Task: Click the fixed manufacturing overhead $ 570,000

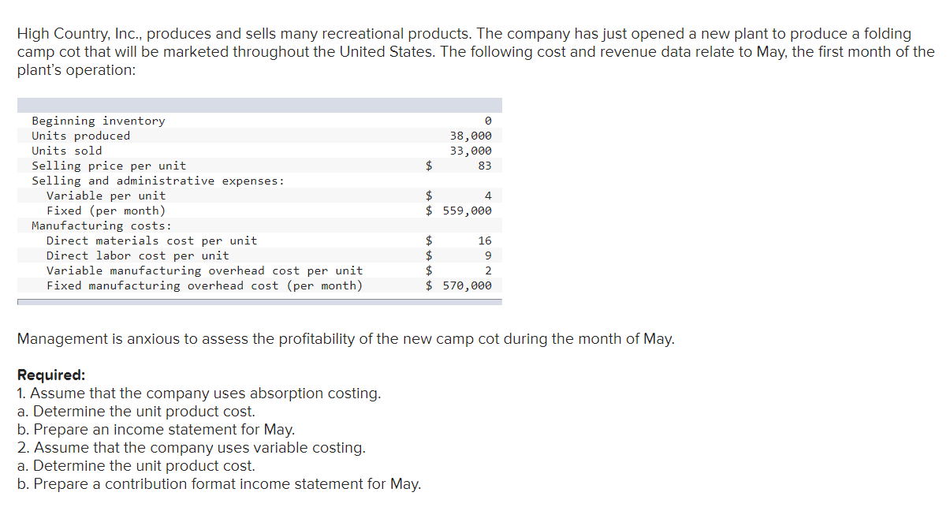Action: point(458,285)
